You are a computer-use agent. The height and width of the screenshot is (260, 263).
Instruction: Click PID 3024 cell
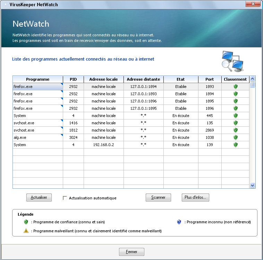(x=73, y=137)
